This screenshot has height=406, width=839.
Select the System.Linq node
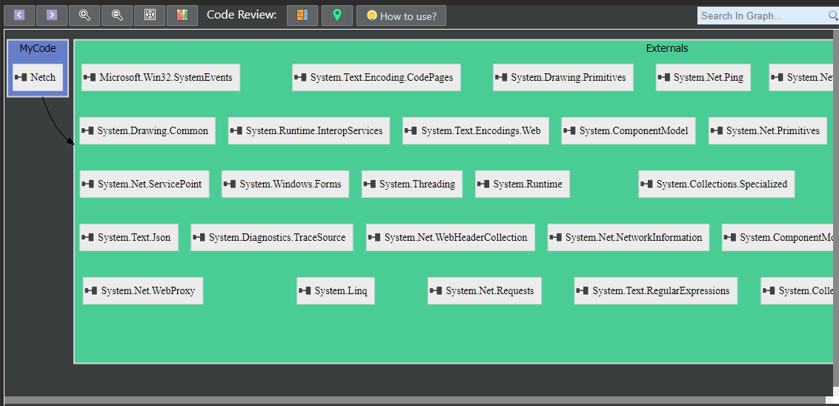(x=336, y=290)
